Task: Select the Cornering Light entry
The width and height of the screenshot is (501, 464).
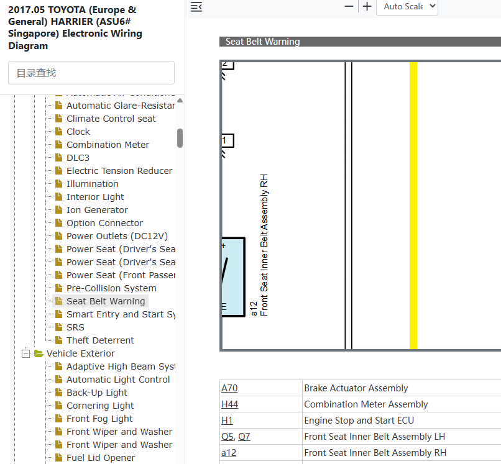Action: [x=100, y=406]
